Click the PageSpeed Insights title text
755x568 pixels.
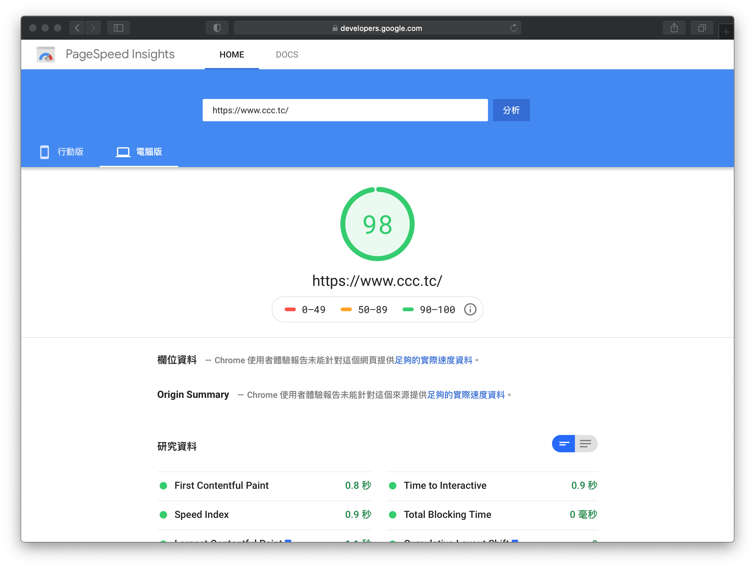pos(120,55)
